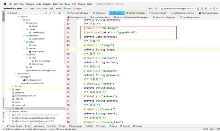220x131 pixels.
Task: Collapse the resources folder node
Action: click(15, 74)
